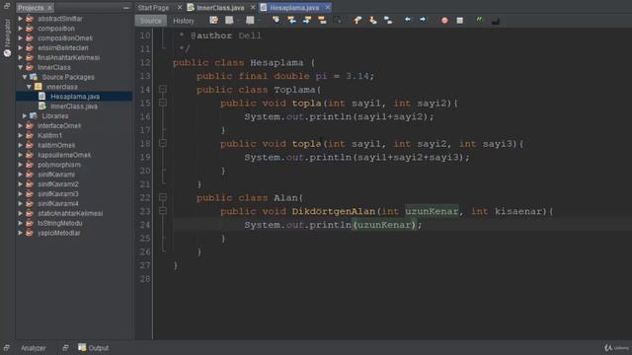Image resolution: width=632 pixels, height=355 pixels.
Task: Click the Uncomment lines icon
Action: coord(495,21)
